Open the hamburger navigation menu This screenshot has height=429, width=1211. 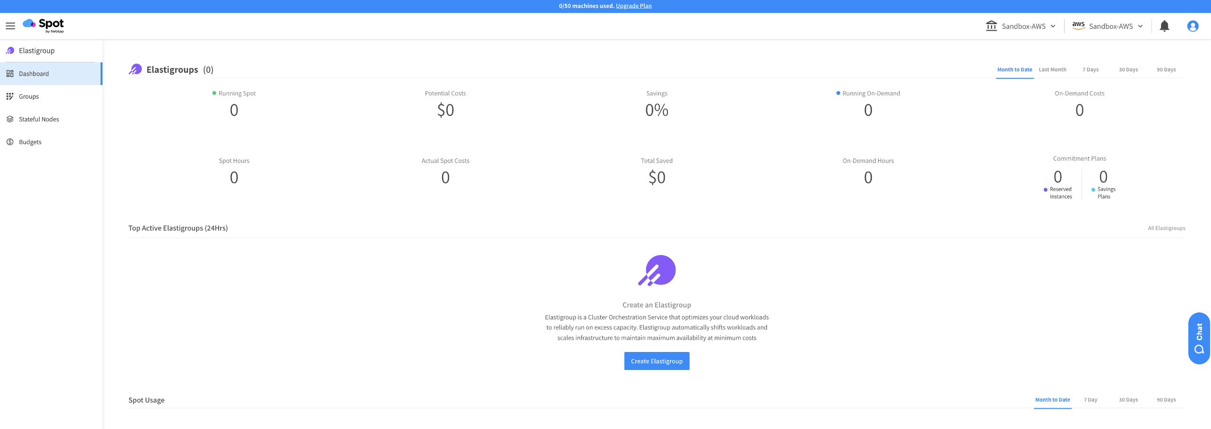(10, 26)
